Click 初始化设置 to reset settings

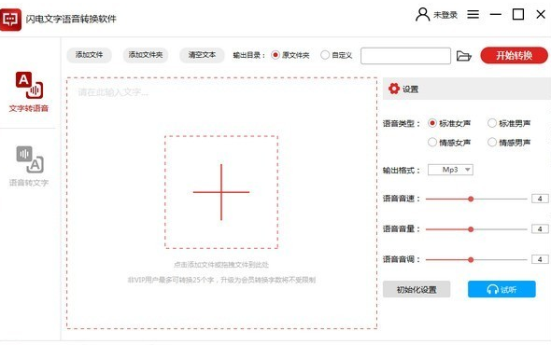click(x=417, y=289)
